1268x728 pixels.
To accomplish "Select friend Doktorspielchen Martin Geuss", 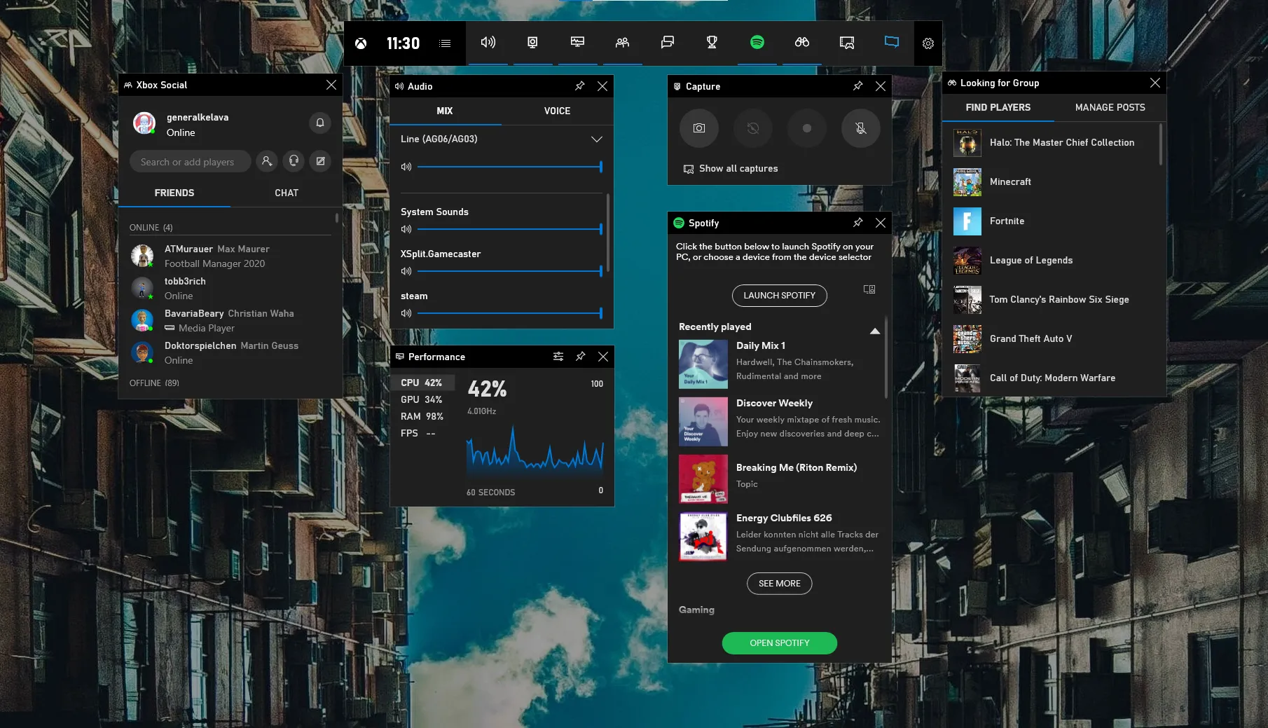I will pyautogui.click(x=230, y=352).
